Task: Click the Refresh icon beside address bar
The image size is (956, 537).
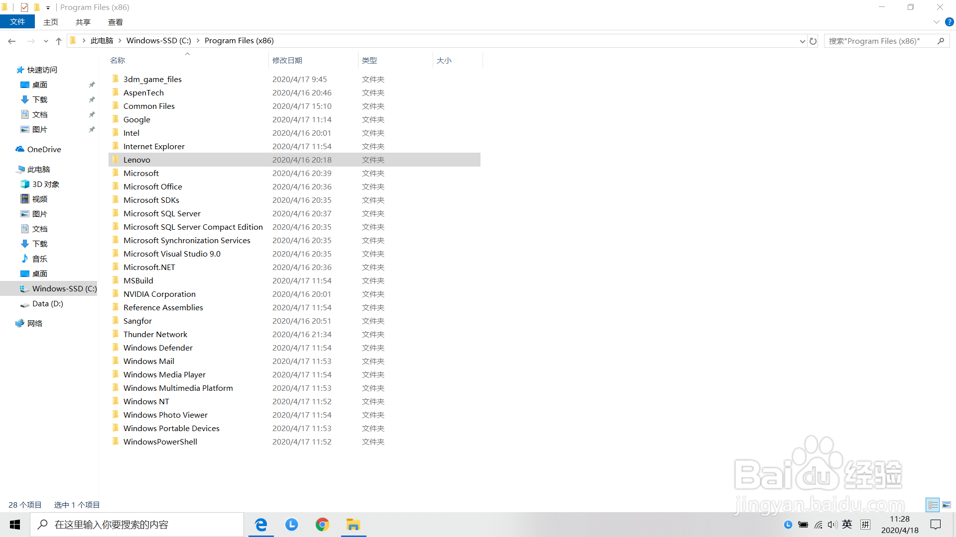Action: click(813, 41)
